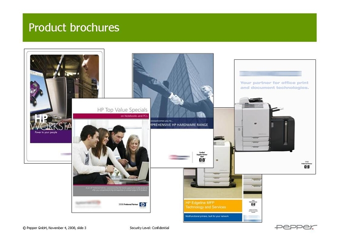
Task: Click the HP logo on Top Value Specials brochure
Action: (x=143, y=205)
